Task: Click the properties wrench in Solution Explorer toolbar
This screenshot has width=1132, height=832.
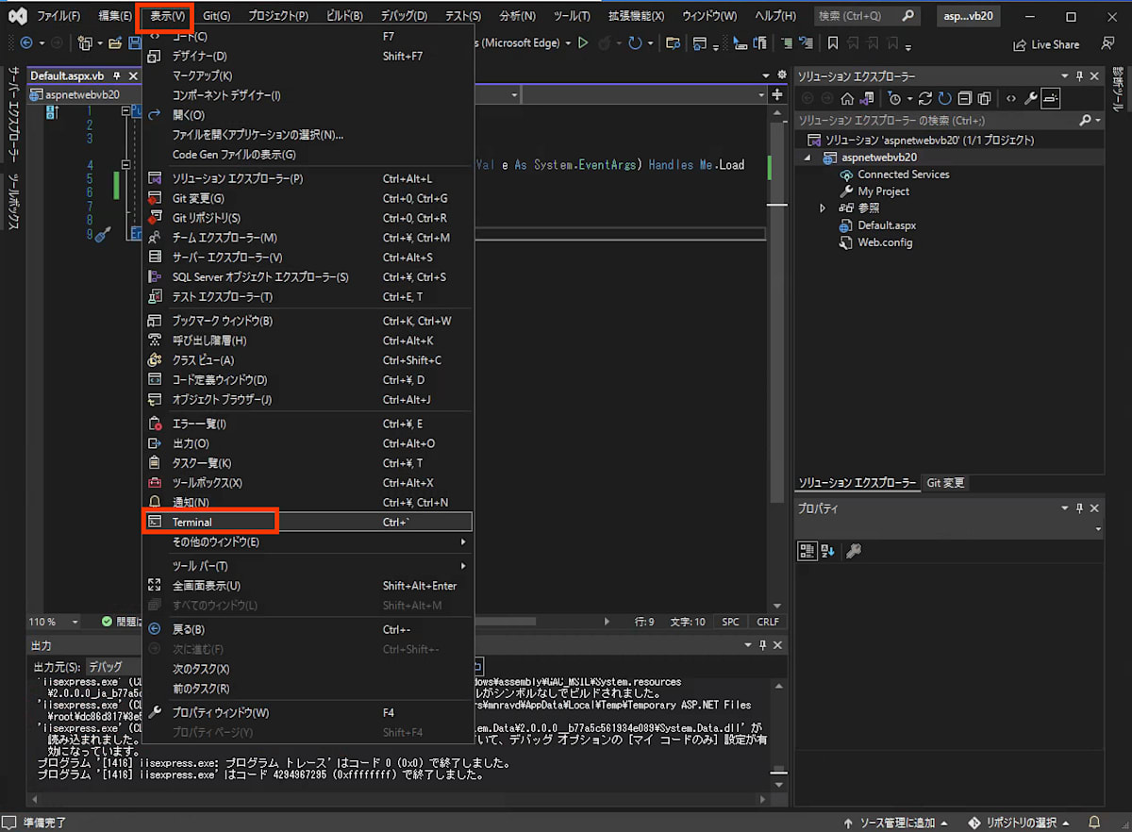Action: coord(1030,98)
